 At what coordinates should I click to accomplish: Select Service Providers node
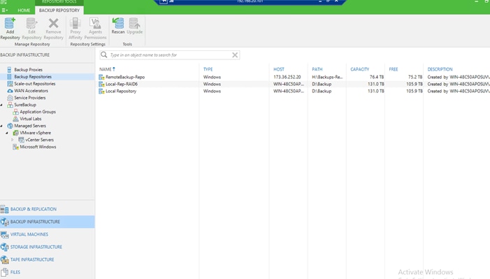pyautogui.click(x=29, y=98)
